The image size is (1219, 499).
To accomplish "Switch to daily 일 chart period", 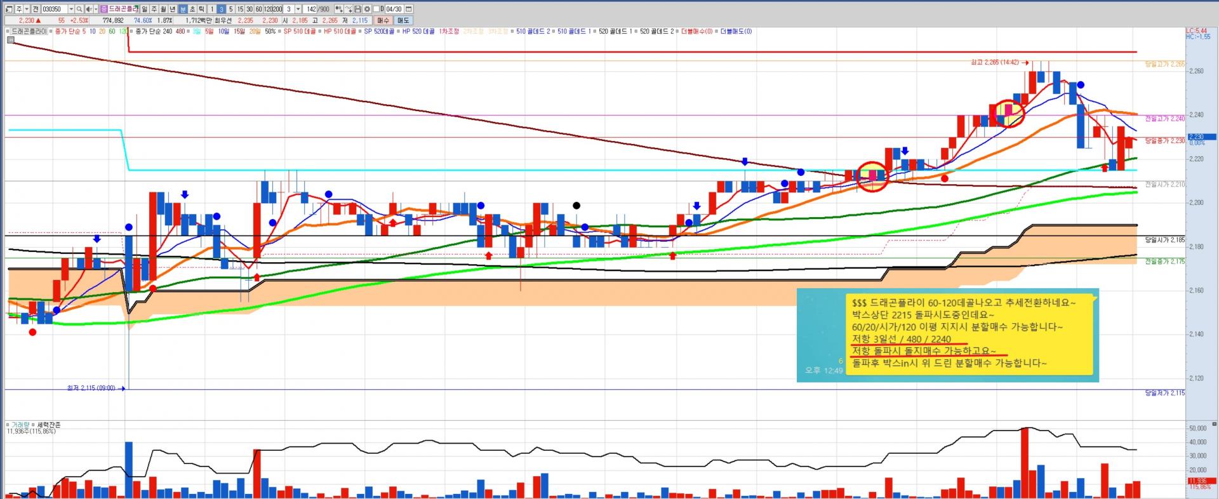I will point(145,10).
